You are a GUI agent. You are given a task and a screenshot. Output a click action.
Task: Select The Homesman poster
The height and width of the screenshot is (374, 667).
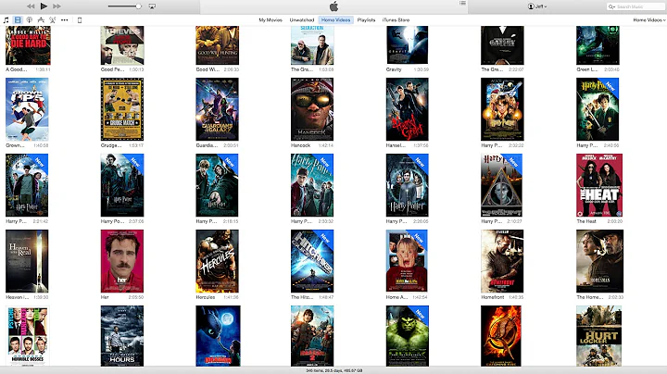[x=599, y=261]
